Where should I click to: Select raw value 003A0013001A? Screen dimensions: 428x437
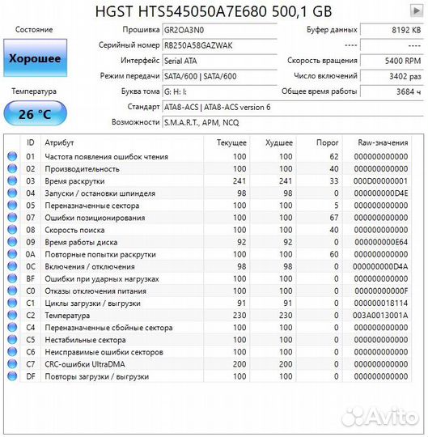pos(380,316)
